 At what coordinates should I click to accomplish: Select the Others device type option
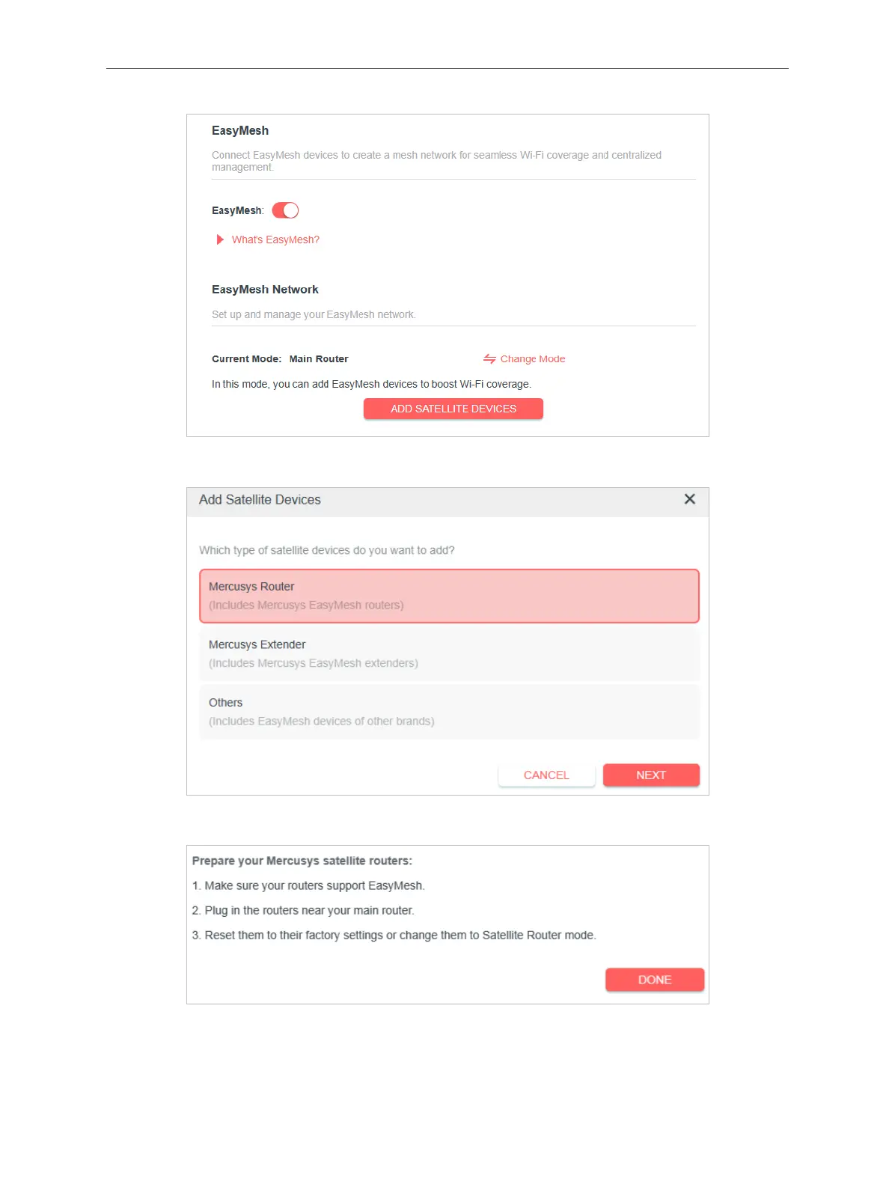pos(449,712)
